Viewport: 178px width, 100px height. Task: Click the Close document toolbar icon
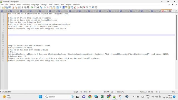point(13,7)
